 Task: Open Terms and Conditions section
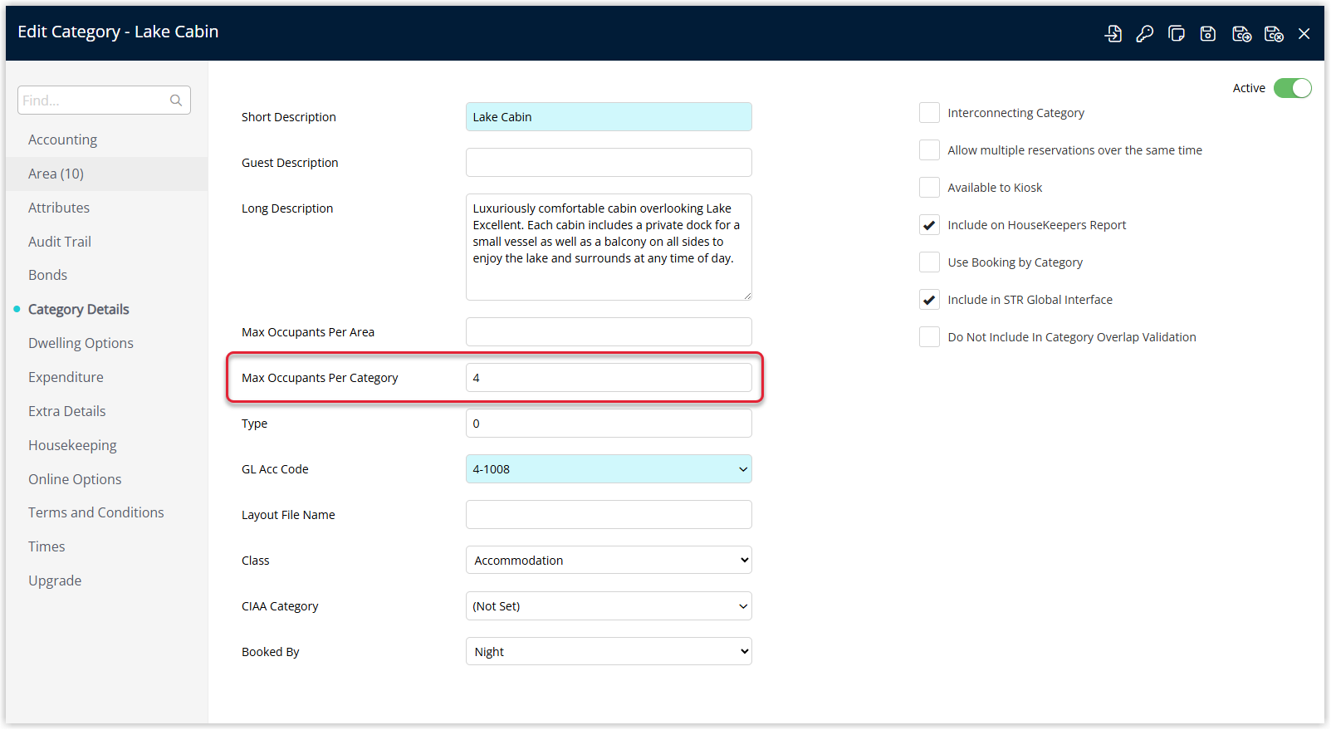96,512
